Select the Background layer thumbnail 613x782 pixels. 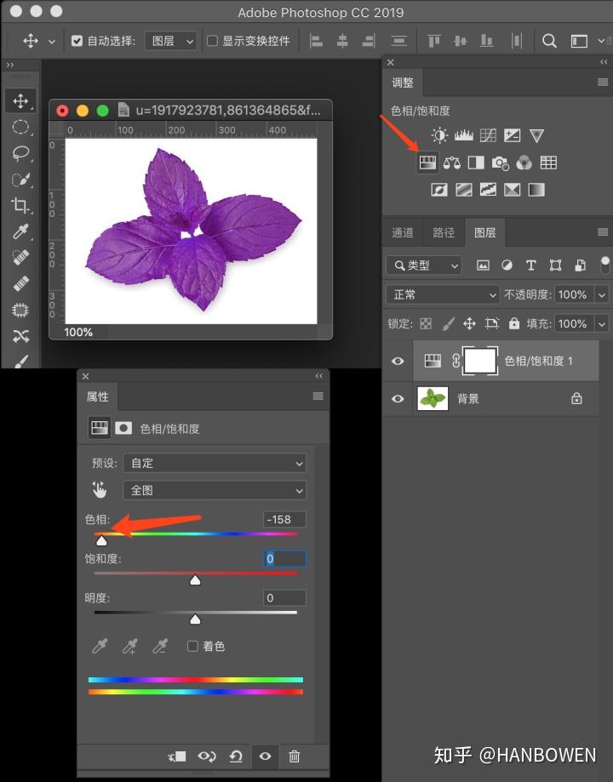tap(433, 398)
